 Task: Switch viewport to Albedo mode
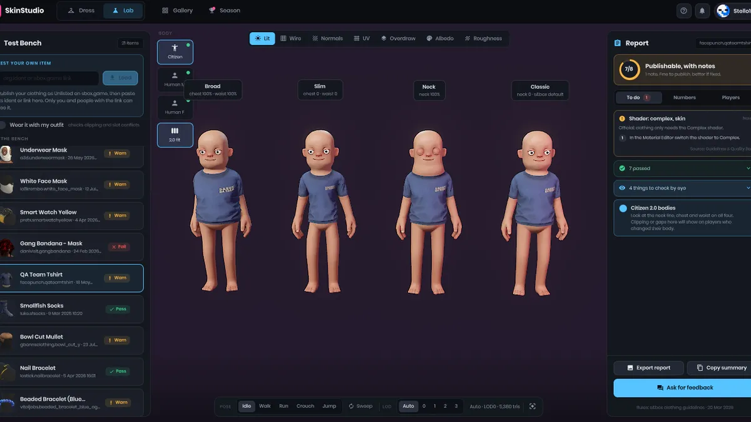440,38
